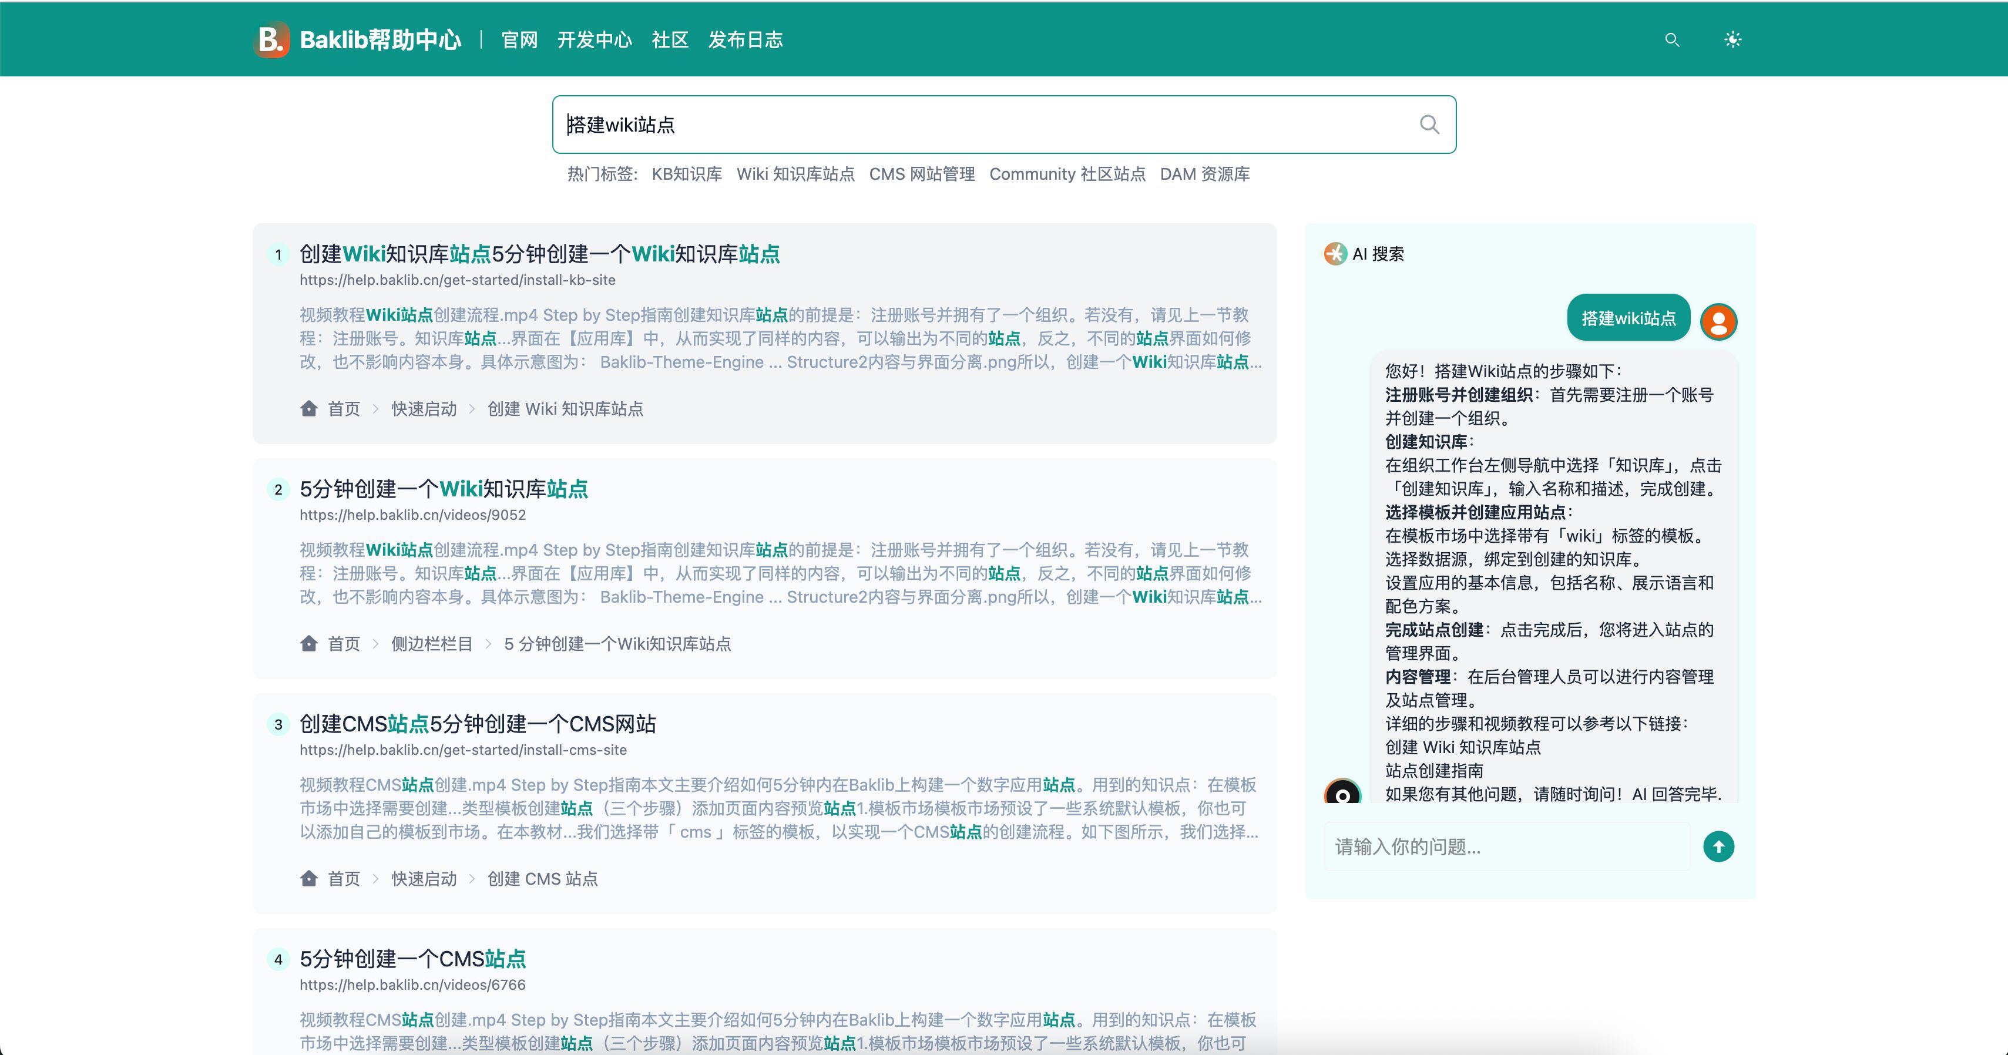Viewport: 2008px width, 1055px height.
Task: Toggle the light/dark theme sun icon
Action: (1733, 40)
